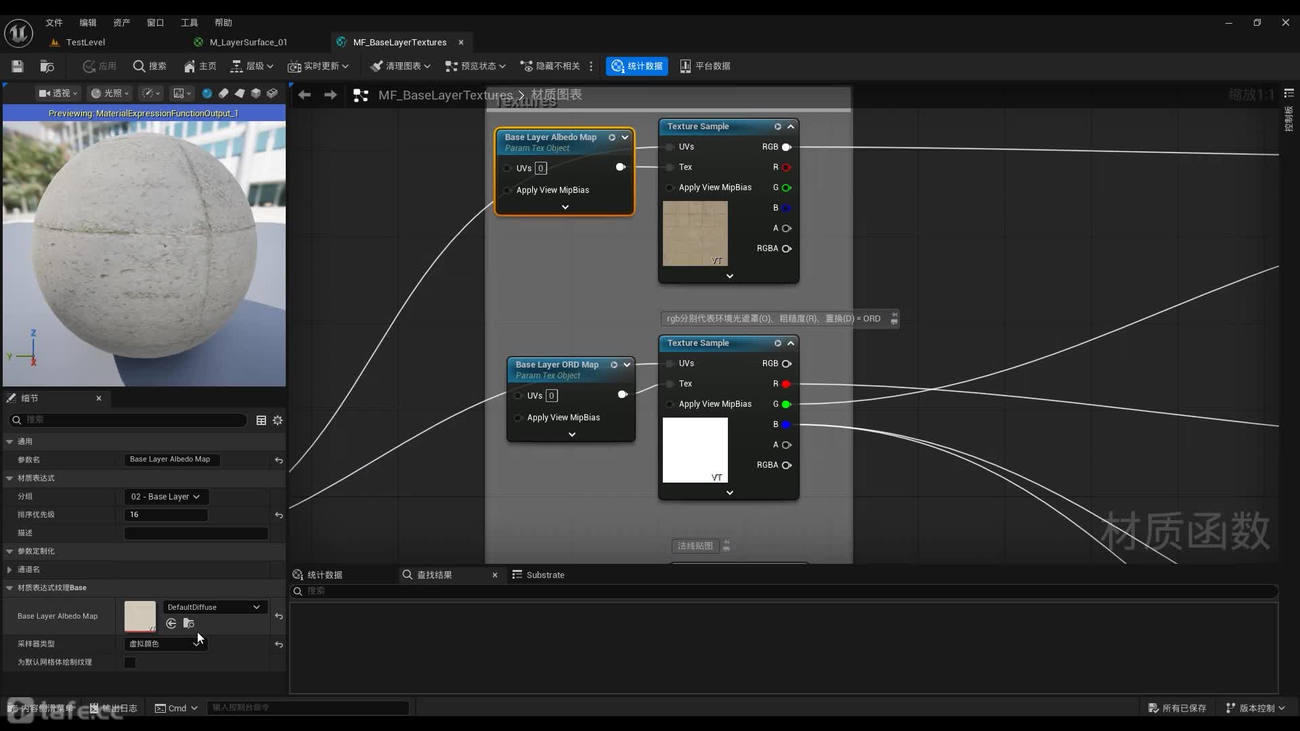The height and width of the screenshot is (731, 1300).
Task: Open the DefaultDiffuse texture dropdown
Action: pyautogui.click(x=214, y=607)
